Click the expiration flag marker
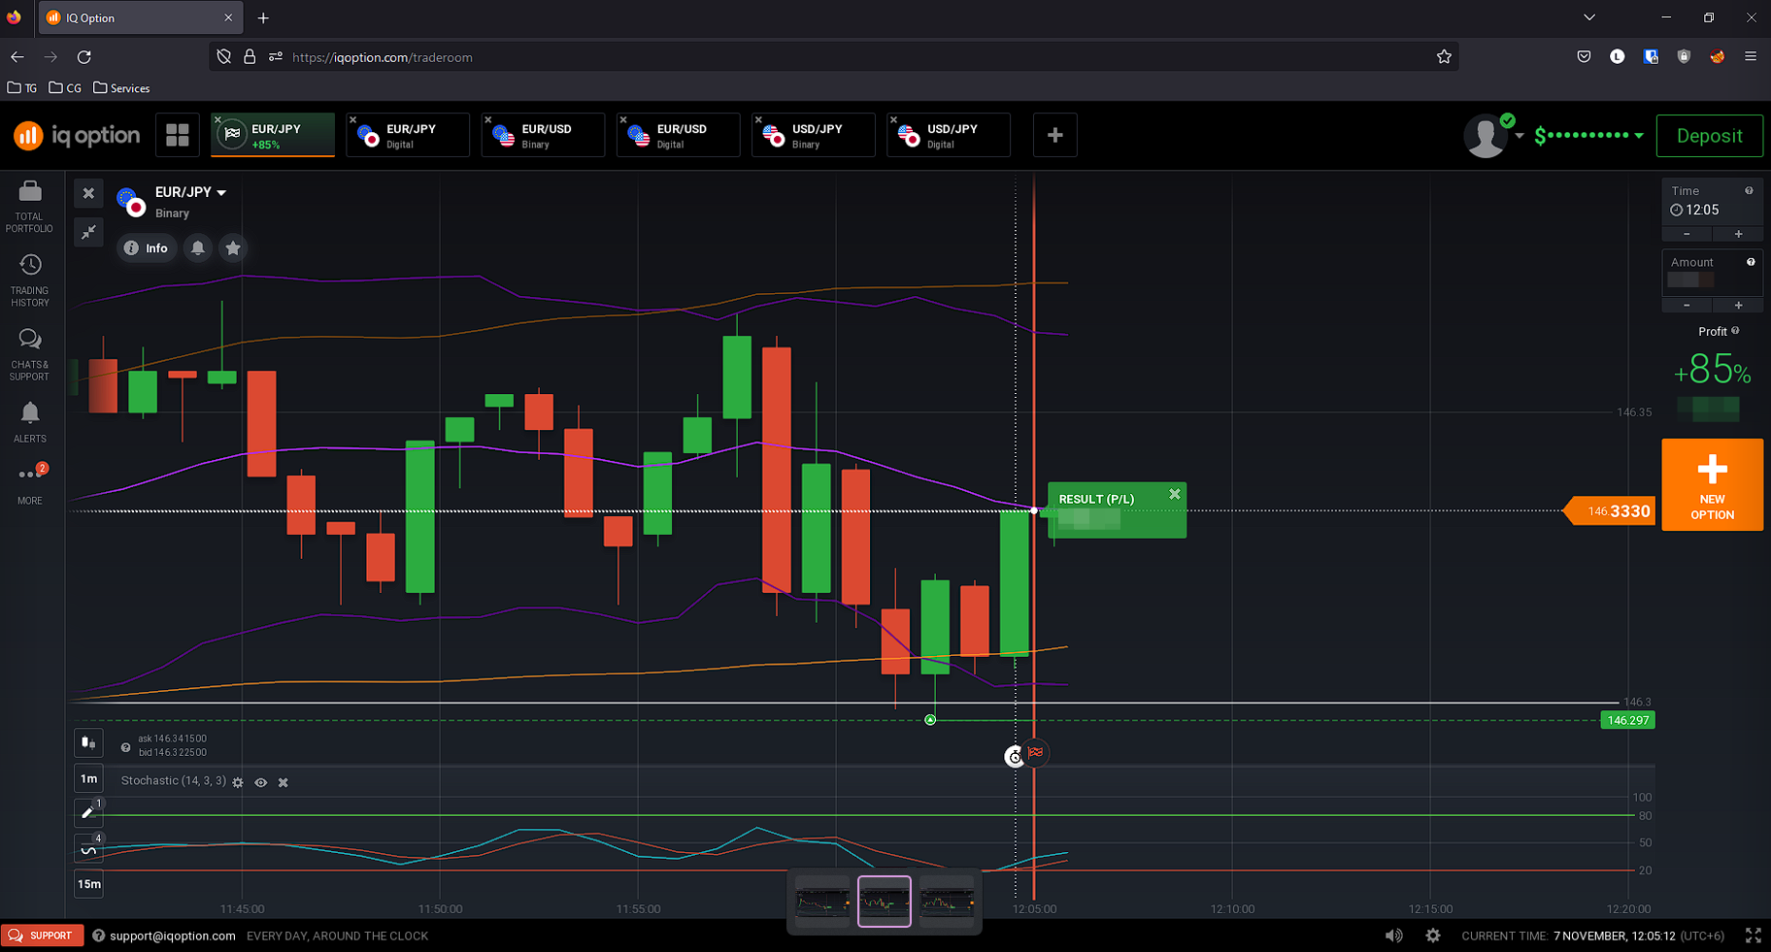The image size is (1771, 952). coord(1036,752)
